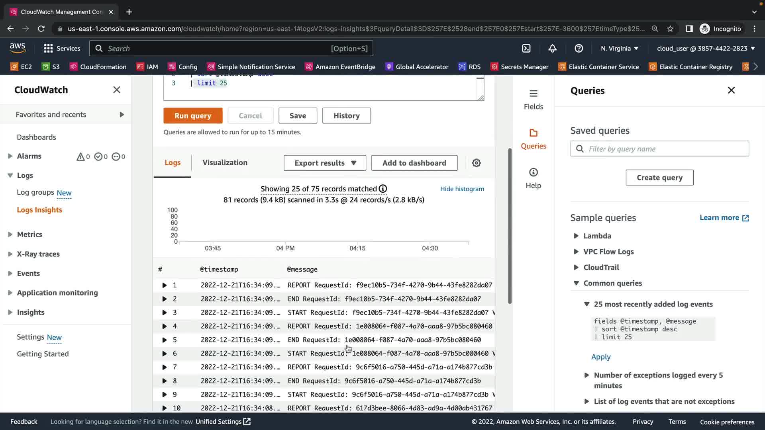This screenshot has height=430, width=765.
Task: Collapse the Common queries section
Action: tap(576, 283)
